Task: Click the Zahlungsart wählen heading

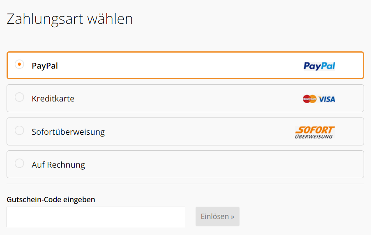Action: pos(69,19)
